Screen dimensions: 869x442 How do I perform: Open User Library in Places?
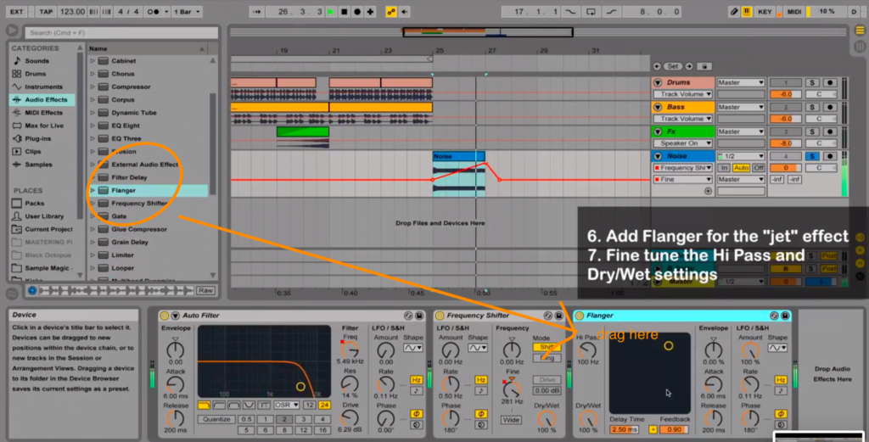click(44, 216)
